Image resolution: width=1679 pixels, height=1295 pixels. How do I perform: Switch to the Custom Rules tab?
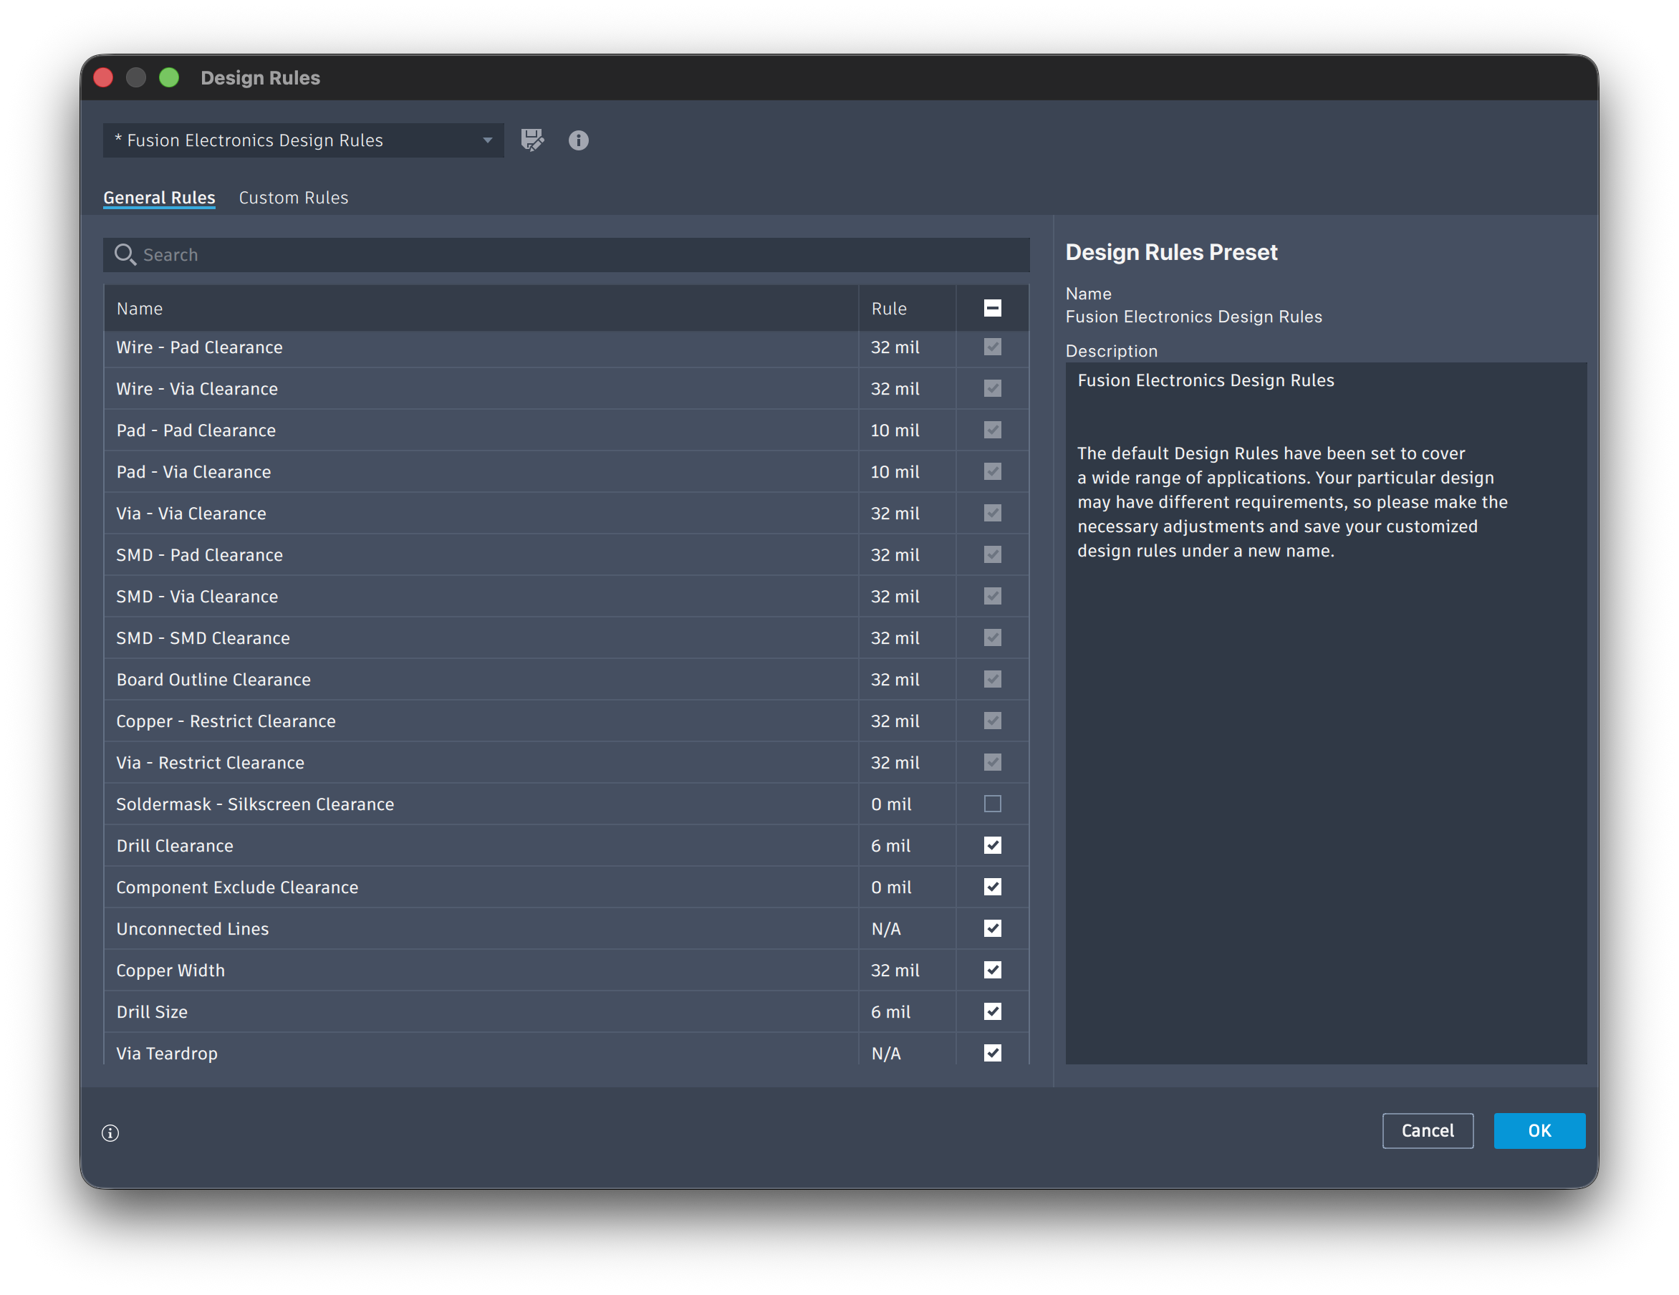click(294, 198)
